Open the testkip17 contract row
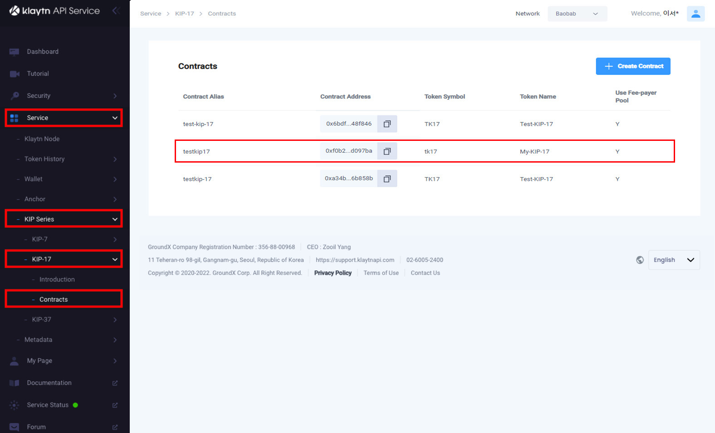Viewport: 715px width, 433px height. pos(424,151)
